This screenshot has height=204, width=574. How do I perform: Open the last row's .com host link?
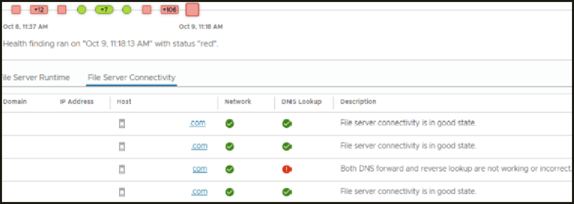coord(200,191)
